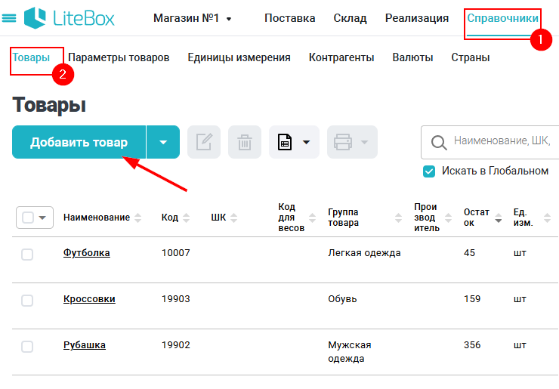The image size is (559, 389).
Task: Click the product search input field
Action: 502,141
